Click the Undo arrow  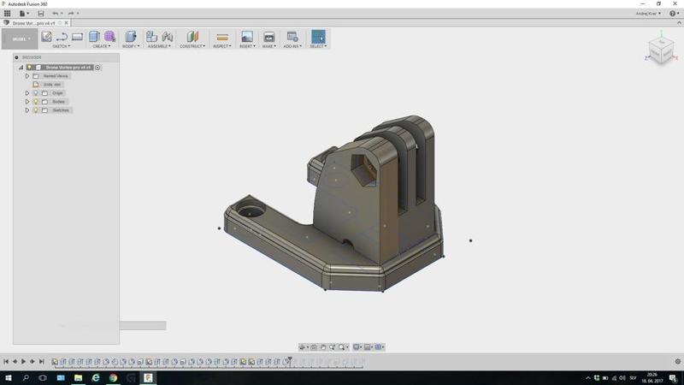56,14
